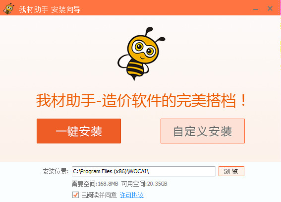Start the 一键安装 one-click installation

click(79, 131)
